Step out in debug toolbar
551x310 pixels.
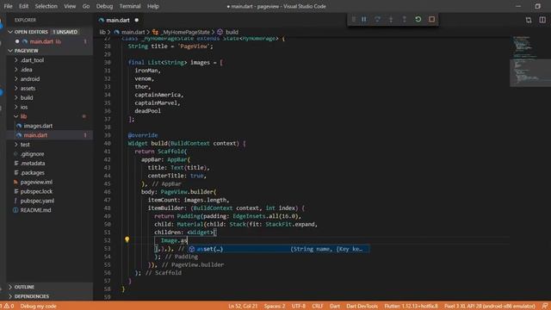click(404, 19)
